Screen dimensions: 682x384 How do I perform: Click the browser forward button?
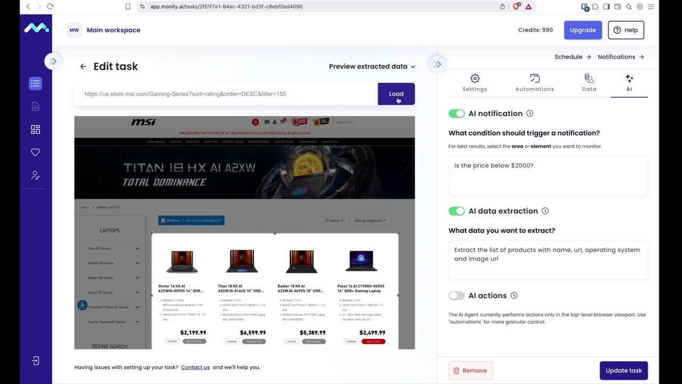pyautogui.click(x=39, y=6)
